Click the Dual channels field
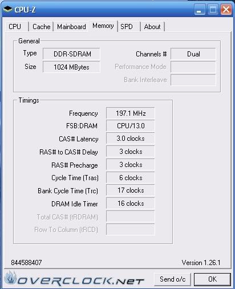 tap(193, 54)
